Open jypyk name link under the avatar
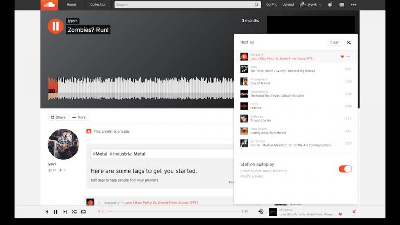400x225 pixels. (52, 164)
